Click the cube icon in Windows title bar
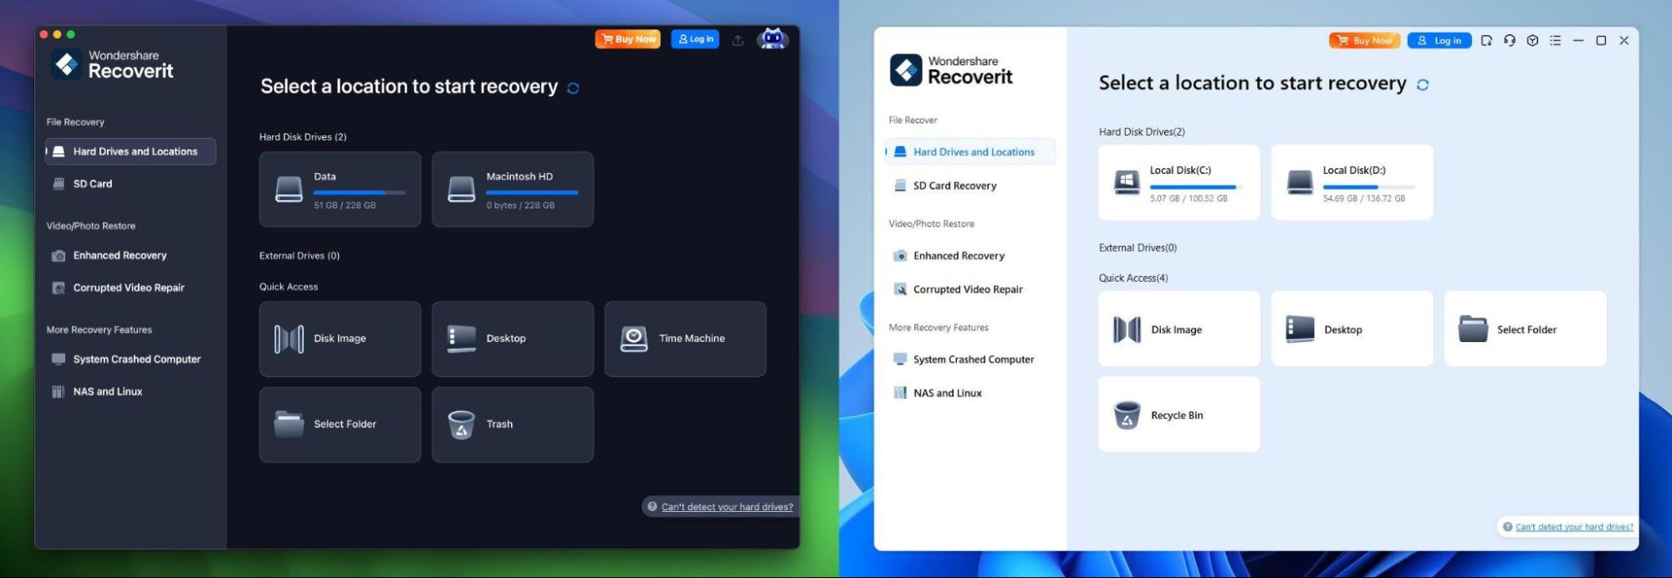 pyautogui.click(x=1532, y=40)
